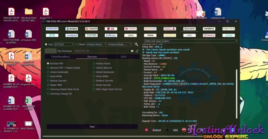
Task: Select the CDMA/VOLTE brand button
Action: tap(228, 29)
